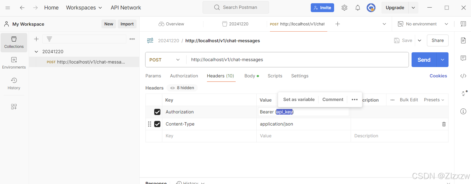Uncheck the Authorization header checkbox
Screen dimensions: 471x184
point(157,112)
